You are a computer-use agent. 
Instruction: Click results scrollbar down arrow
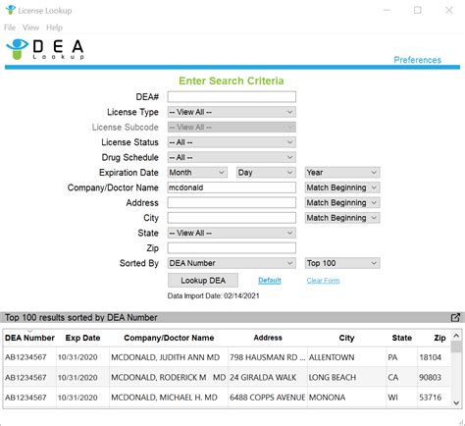[456, 402]
